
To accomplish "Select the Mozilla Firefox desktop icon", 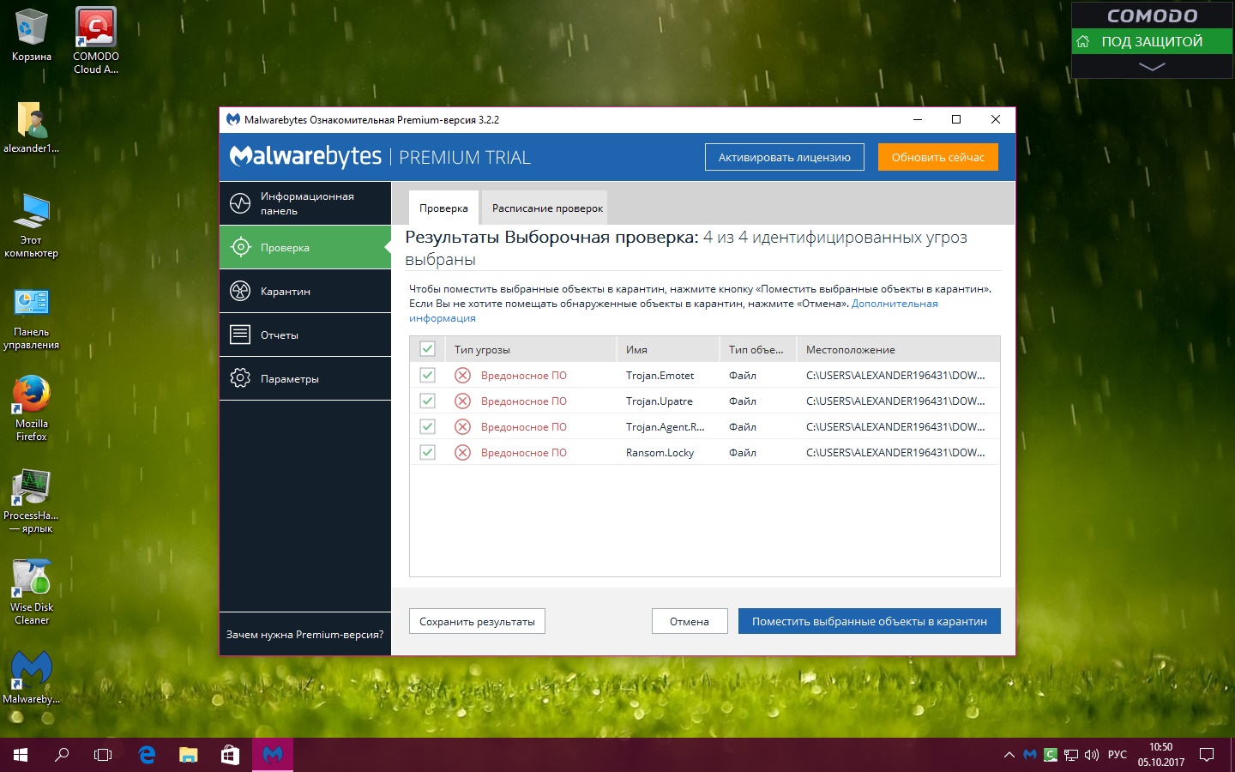I will (32, 408).
